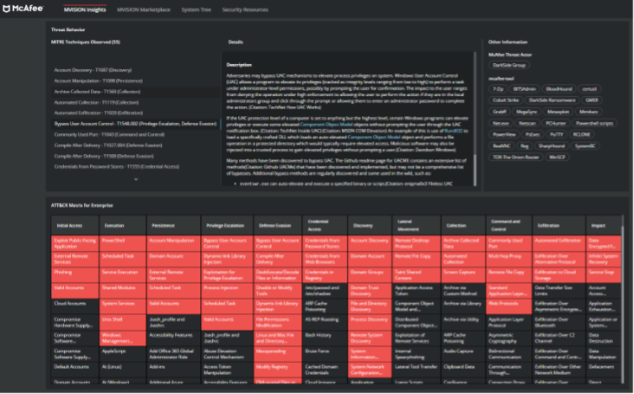Viewport: 634px width, 394px height.
Task: Select the Phishing matrix cell
Action: (75, 275)
